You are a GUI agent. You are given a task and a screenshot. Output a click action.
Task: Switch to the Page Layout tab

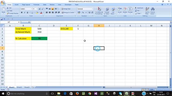tap(26, 5)
